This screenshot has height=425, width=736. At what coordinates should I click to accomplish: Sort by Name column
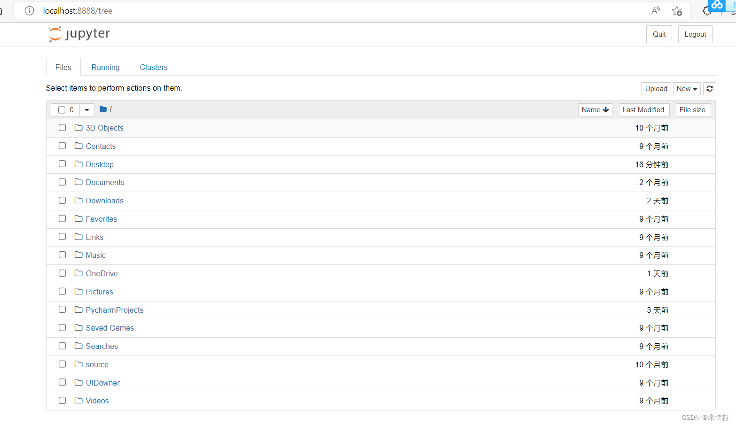click(x=595, y=110)
